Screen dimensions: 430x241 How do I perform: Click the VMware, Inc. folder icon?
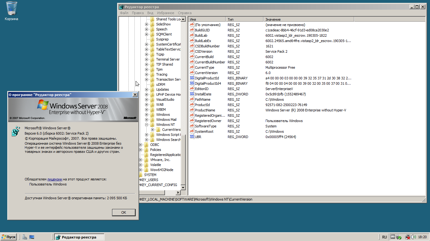coord(146,160)
